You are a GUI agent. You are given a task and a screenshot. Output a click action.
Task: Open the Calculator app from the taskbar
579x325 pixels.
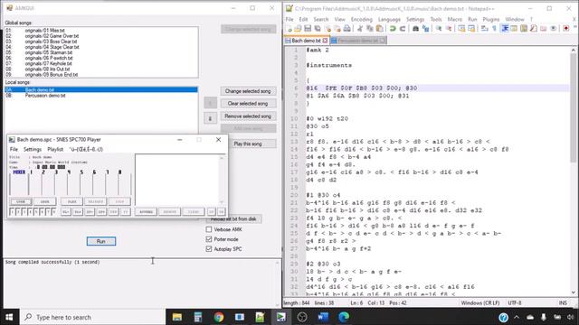click(198, 317)
